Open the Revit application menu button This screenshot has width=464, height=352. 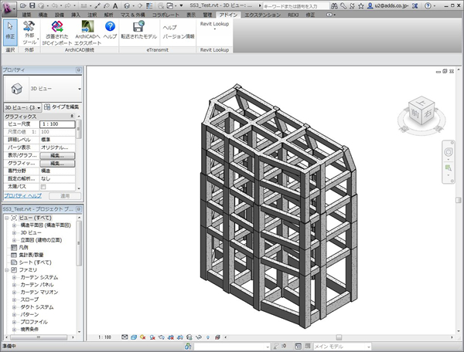[x=9, y=8]
